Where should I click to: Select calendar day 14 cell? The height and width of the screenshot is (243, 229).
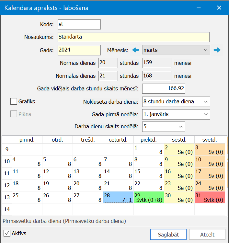[x=118, y=173]
